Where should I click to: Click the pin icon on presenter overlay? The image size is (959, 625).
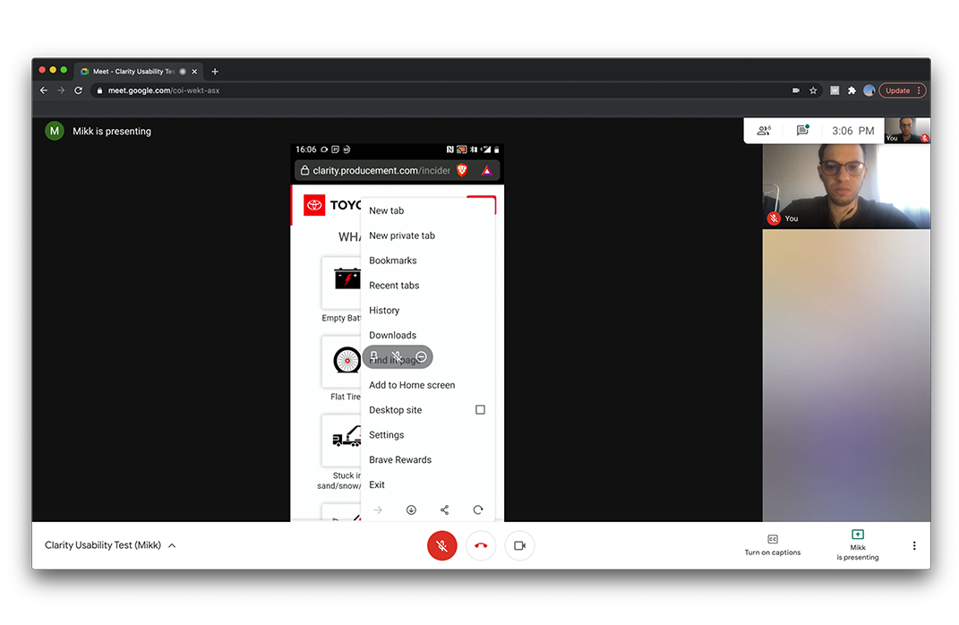[x=374, y=356]
